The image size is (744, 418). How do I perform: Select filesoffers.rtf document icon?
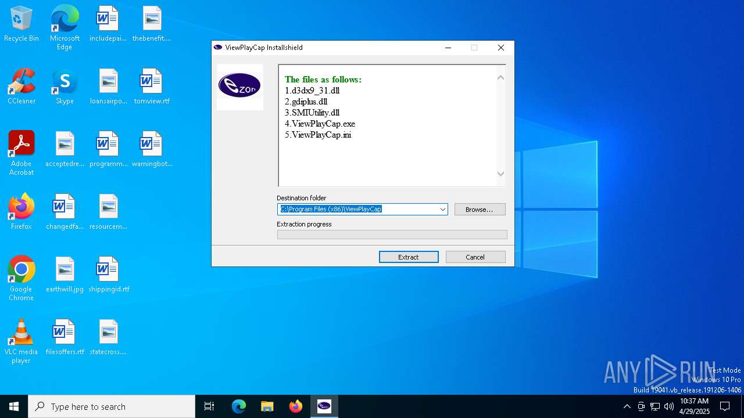65,338
